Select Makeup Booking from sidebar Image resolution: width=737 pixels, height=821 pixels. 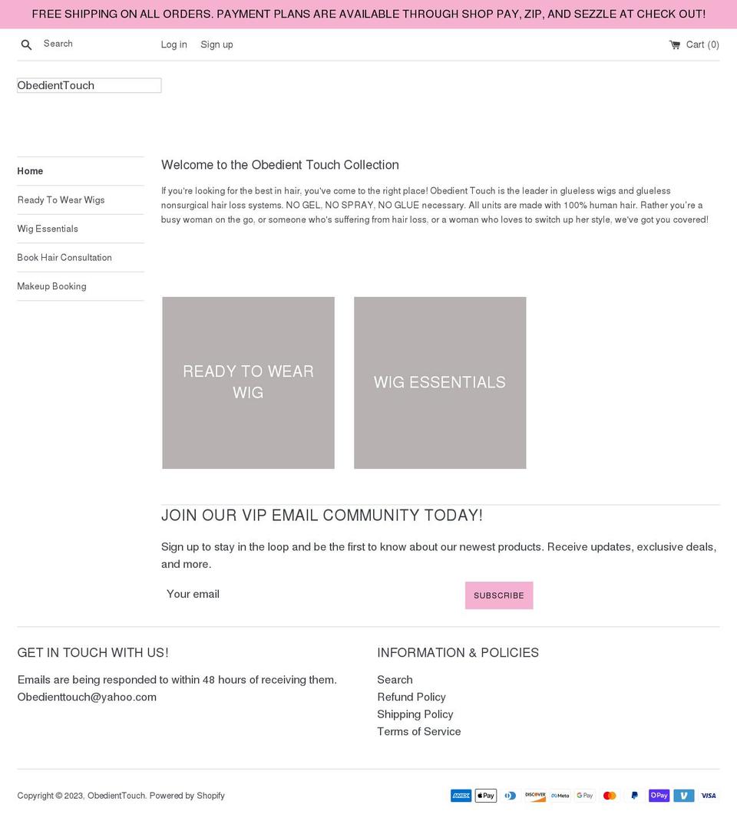point(51,286)
